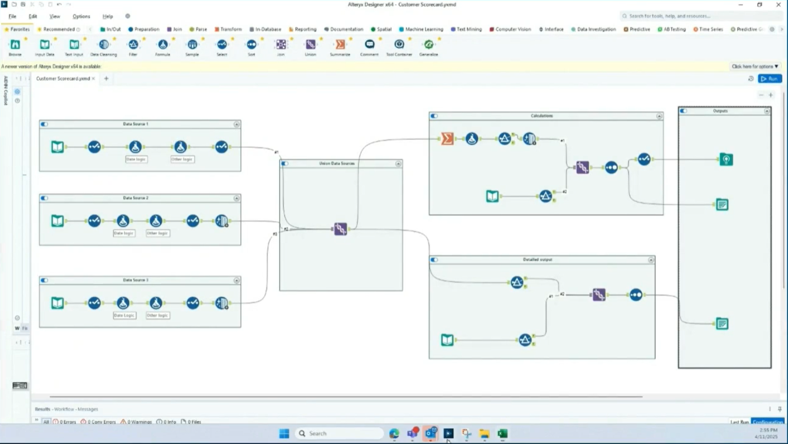The image size is (788, 444).
Task: Click the global search field at top right
Action: (700, 16)
